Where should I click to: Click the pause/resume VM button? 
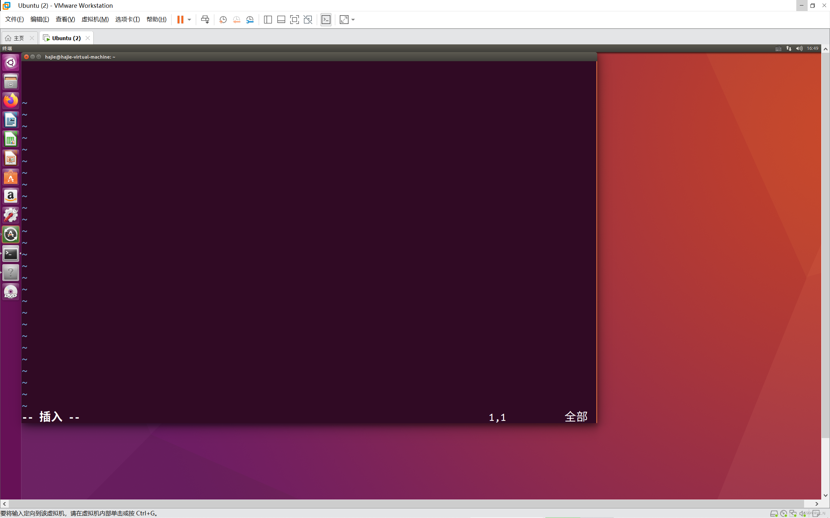(181, 20)
